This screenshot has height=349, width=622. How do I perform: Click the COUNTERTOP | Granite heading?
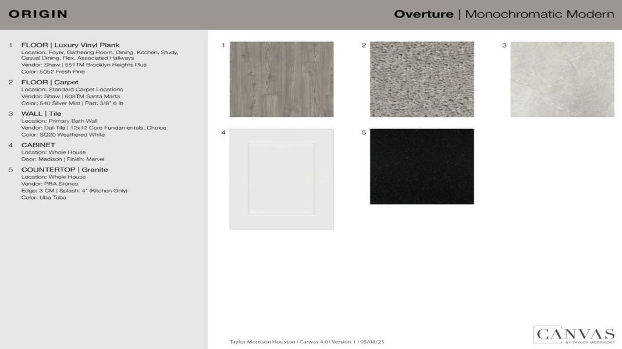[64, 169]
